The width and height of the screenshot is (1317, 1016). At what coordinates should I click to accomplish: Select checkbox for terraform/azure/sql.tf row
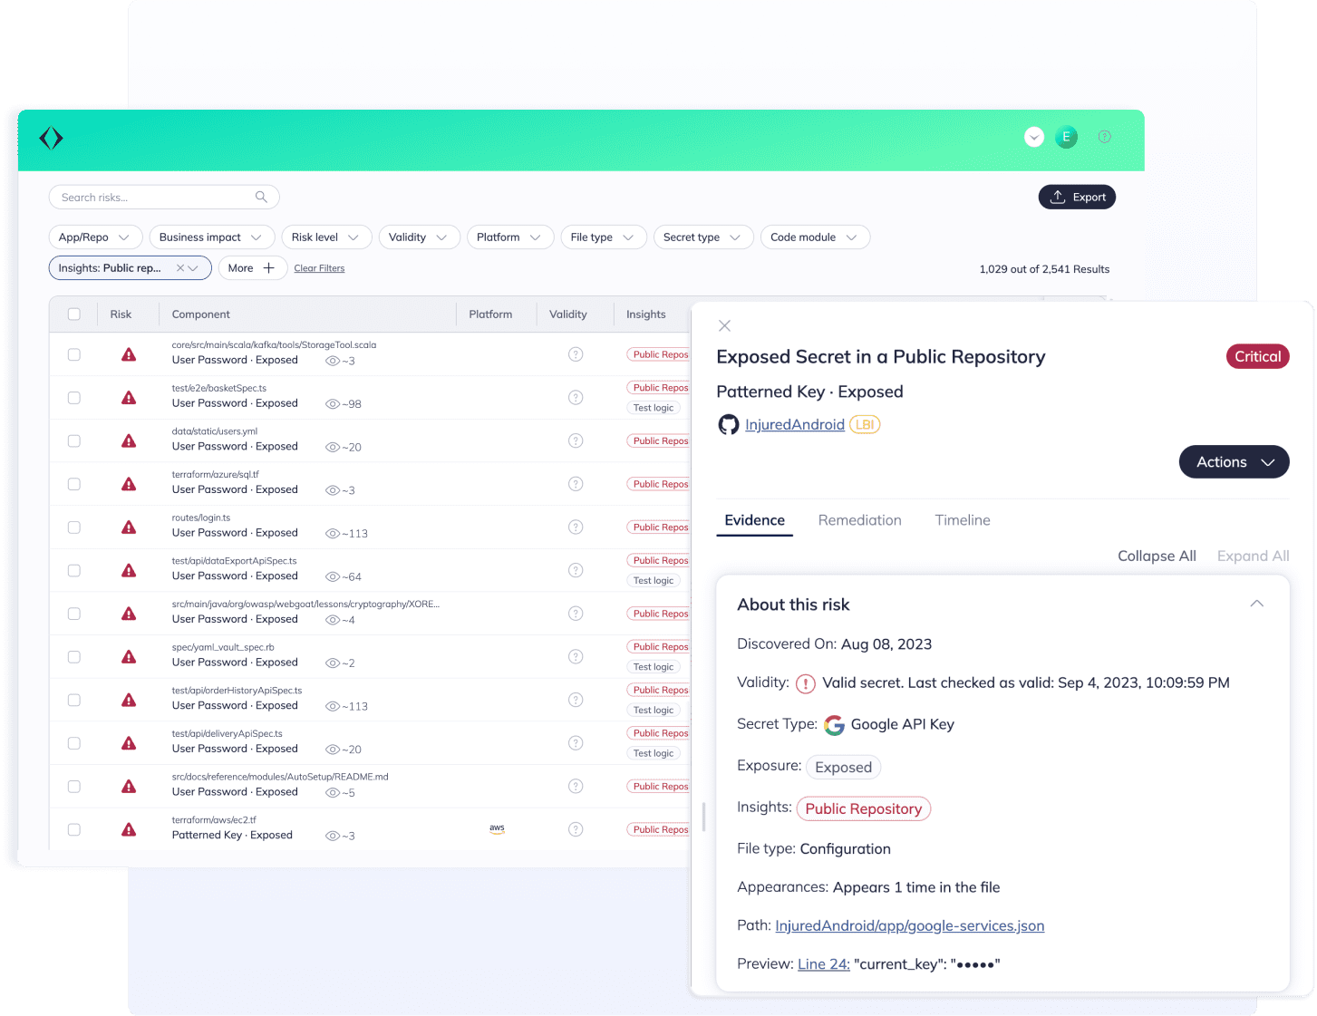click(74, 485)
